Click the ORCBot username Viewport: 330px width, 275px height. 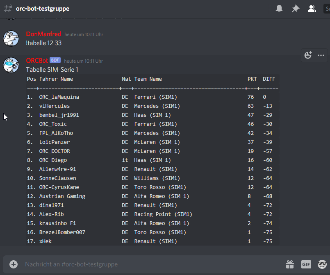click(x=37, y=61)
